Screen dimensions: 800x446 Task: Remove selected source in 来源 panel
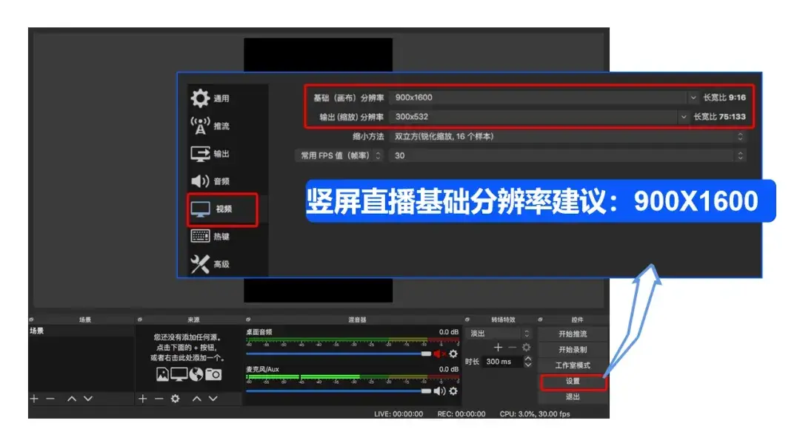coord(159,399)
